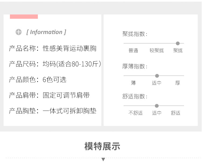
Task: Click the 不舒适 comfort label
Action: coord(135,113)
